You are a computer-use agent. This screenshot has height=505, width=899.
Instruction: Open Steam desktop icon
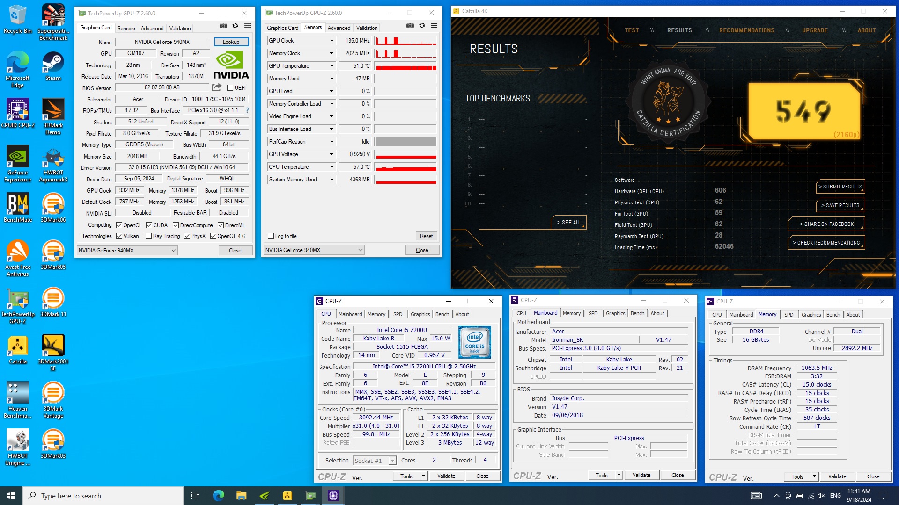53,66
